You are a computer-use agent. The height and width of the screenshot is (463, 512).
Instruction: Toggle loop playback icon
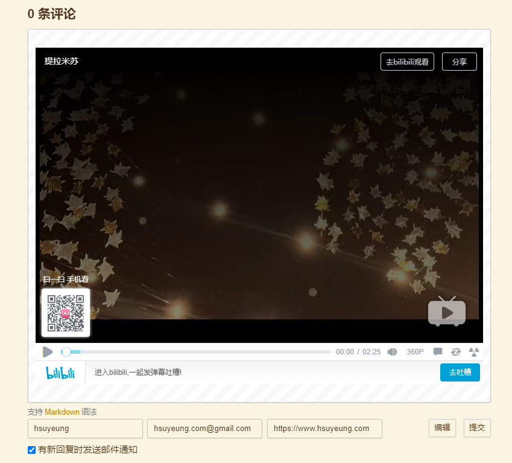(456, 352)
